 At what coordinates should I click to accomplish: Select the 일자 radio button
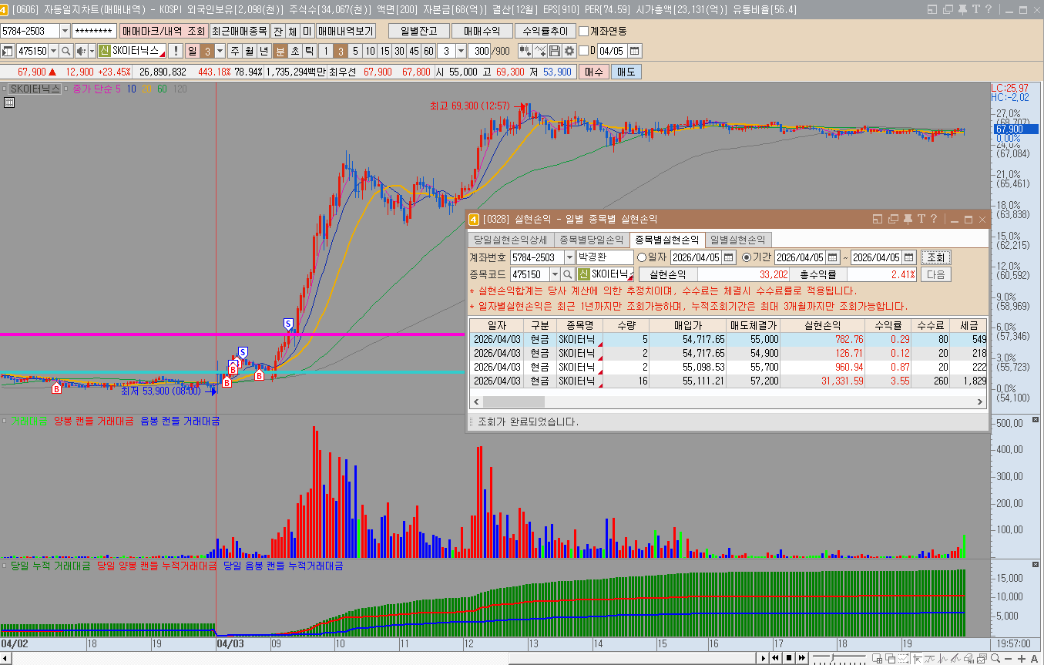pos(642,257)
